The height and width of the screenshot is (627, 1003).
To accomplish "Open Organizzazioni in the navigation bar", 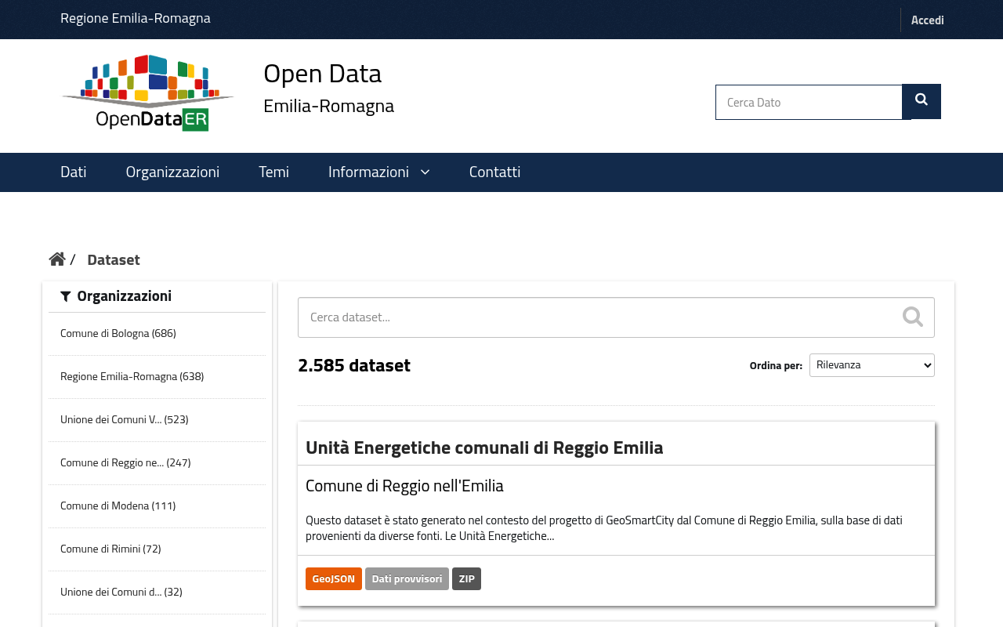I will [172, 172].
